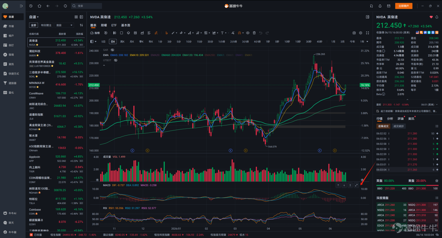Open the replay icon next to 指標

coord(106,33)
